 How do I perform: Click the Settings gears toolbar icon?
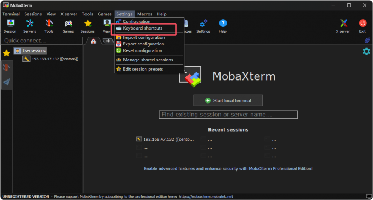coord(204,26)
